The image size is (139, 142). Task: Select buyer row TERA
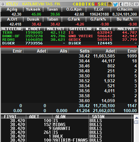pyautogui.click(x=34, y=33)
